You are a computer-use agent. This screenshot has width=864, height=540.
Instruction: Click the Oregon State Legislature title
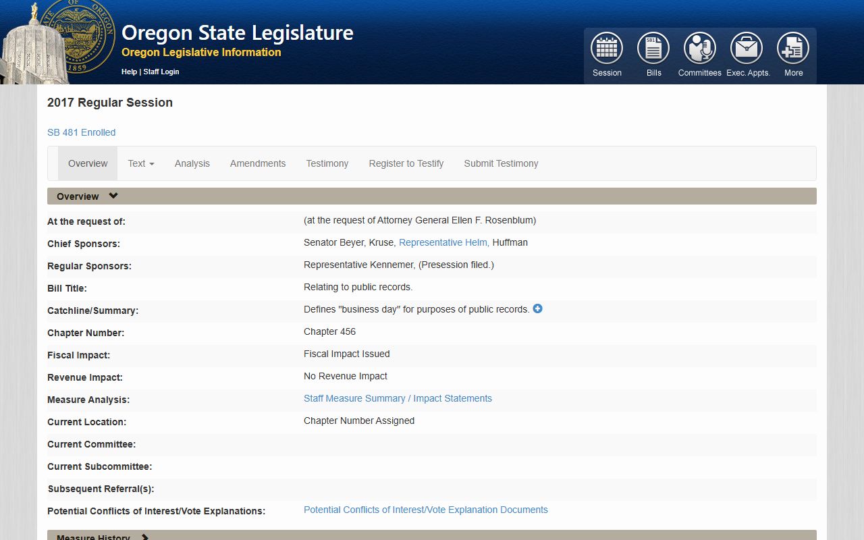(x=238, y=32)
